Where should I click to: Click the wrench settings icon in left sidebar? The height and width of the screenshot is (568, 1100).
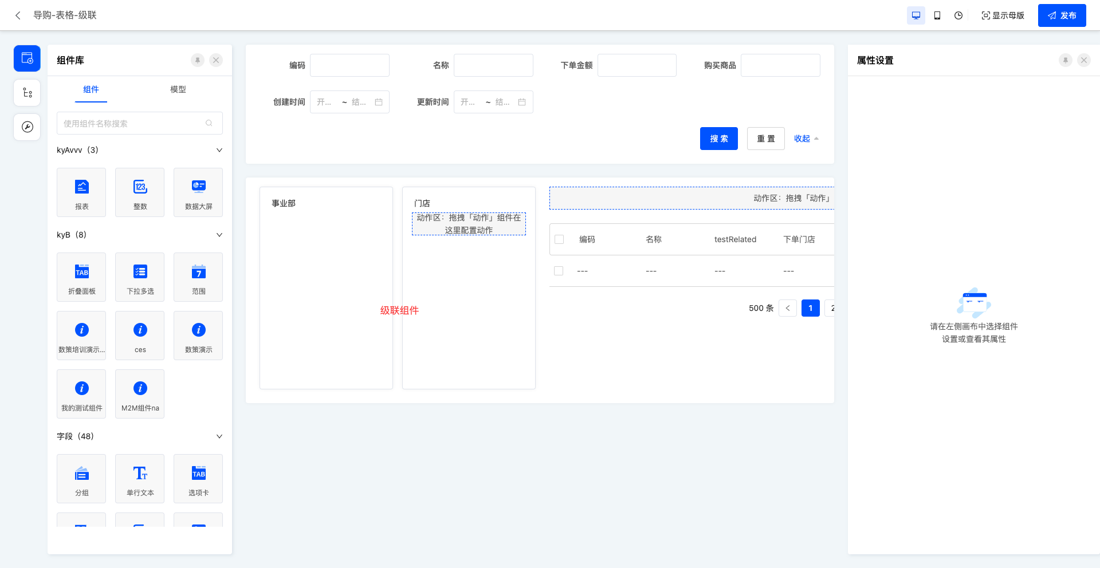point(26,127)
